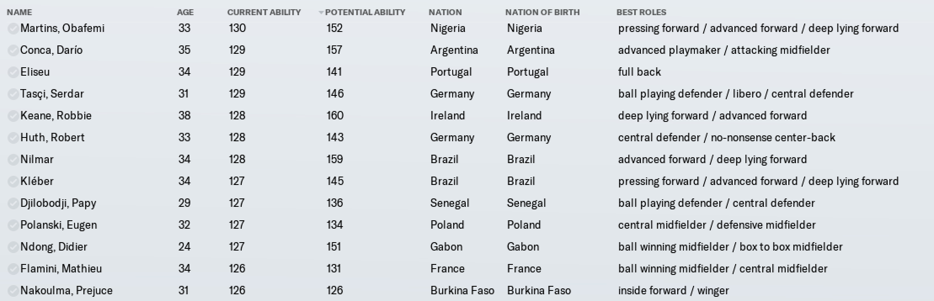Click the check icon next to Nilmar
Screen dimensions: 934x301
(x=13, y=160)
